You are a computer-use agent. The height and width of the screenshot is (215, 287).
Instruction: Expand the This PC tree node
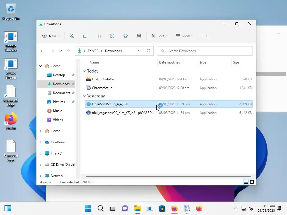coord(41,153)
